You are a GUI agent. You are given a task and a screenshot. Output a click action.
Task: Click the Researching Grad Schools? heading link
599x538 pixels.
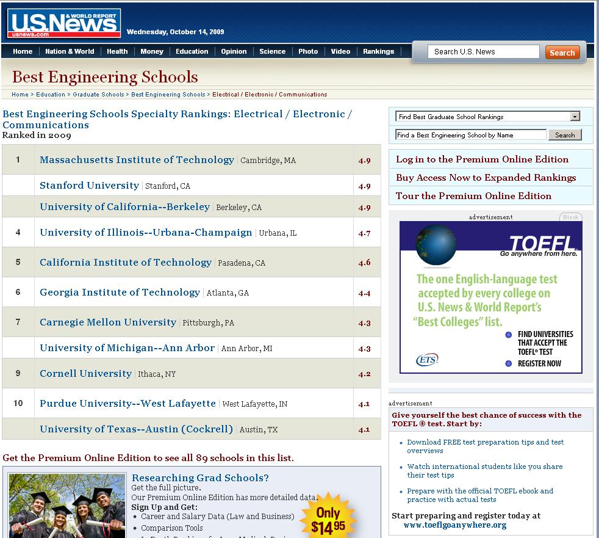(x=200, y=478)
